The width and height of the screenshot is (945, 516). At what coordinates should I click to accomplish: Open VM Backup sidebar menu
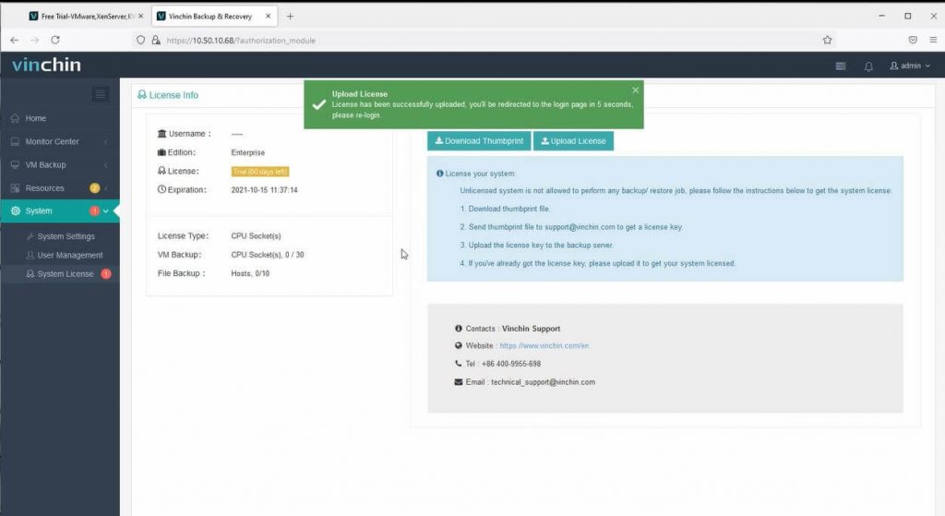[60, 164]
